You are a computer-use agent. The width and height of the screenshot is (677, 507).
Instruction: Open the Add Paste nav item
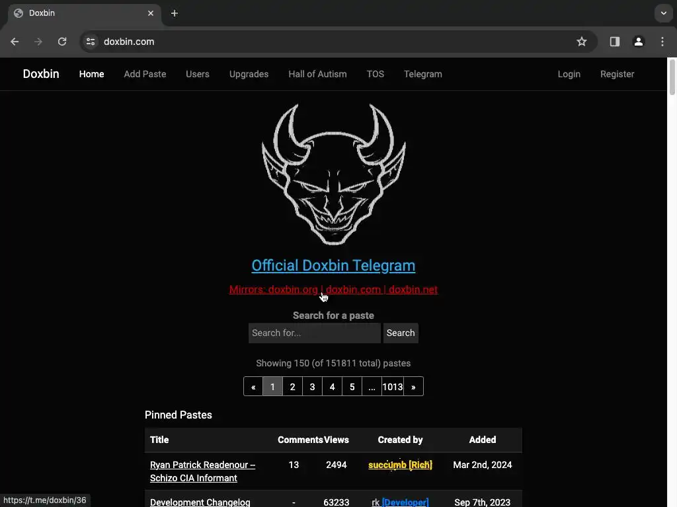pos(145,74)
